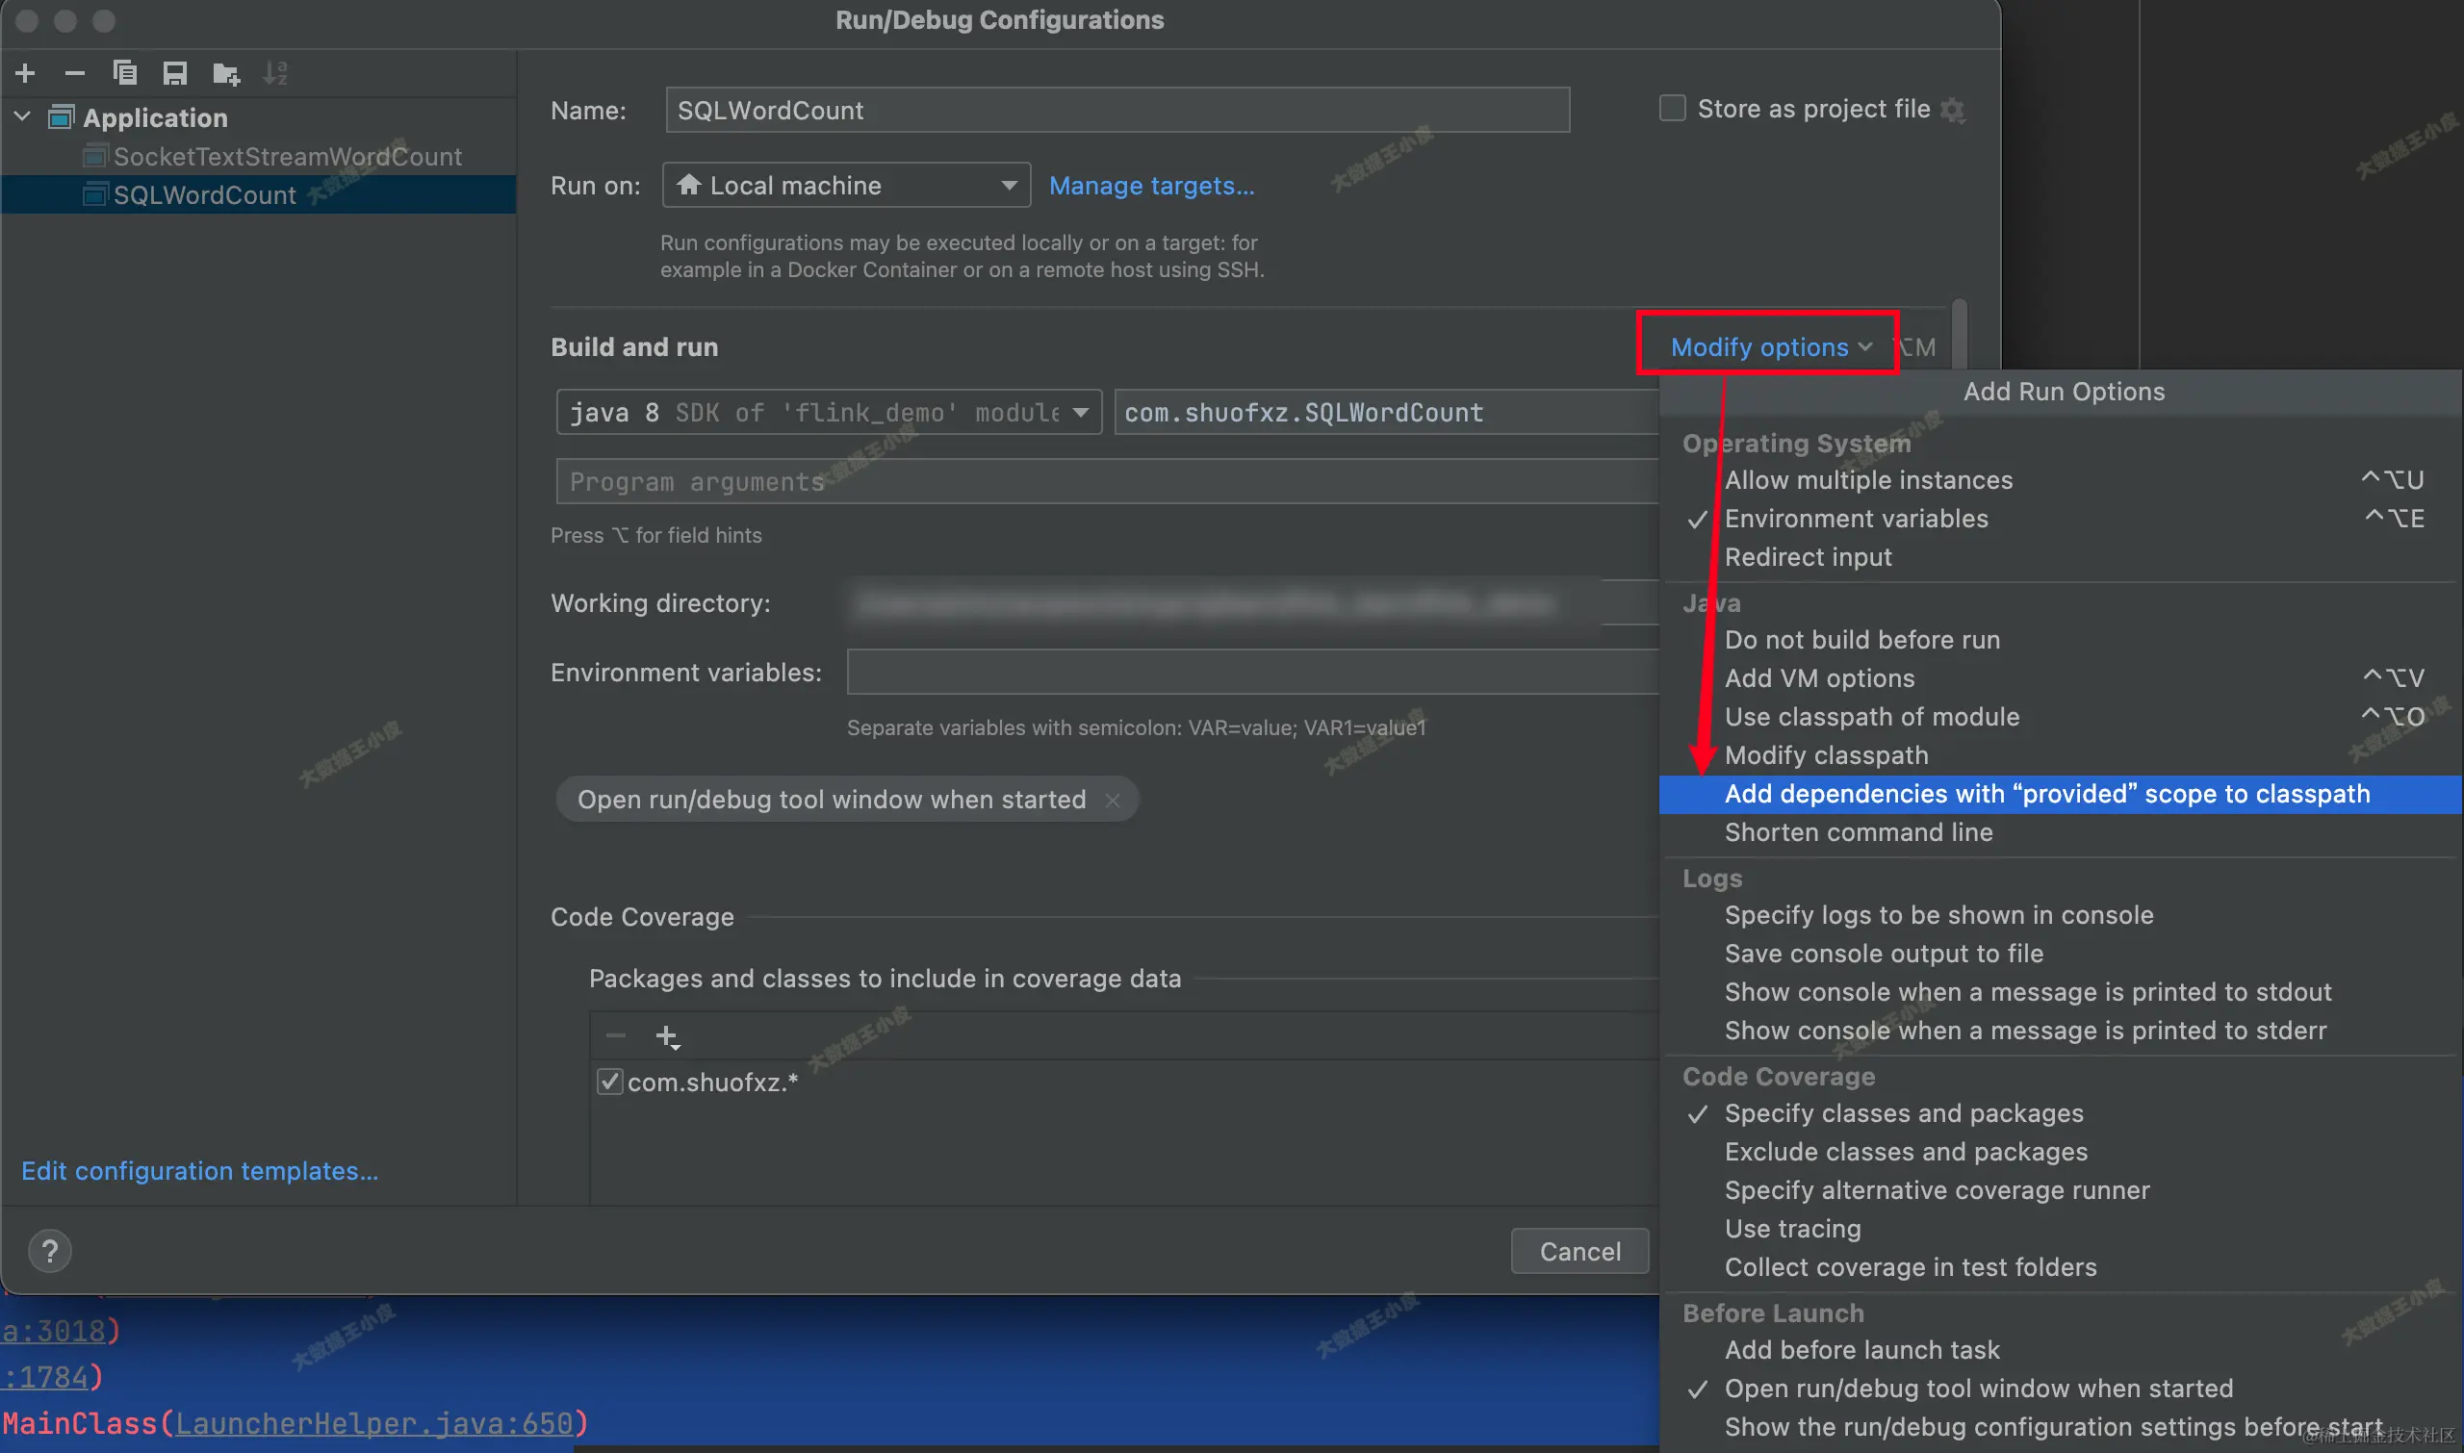Click the Add New Configuration plus icon
This screenshot has width=2464, height=1453.
pyautogui.click(x=25, y=73)
